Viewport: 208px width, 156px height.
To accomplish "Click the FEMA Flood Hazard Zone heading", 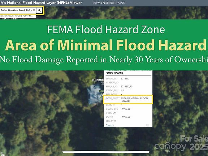I will point(106,30).
